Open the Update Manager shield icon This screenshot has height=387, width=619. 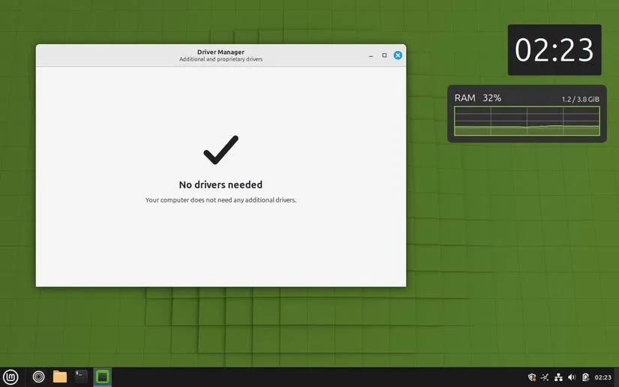pos(532,377)
